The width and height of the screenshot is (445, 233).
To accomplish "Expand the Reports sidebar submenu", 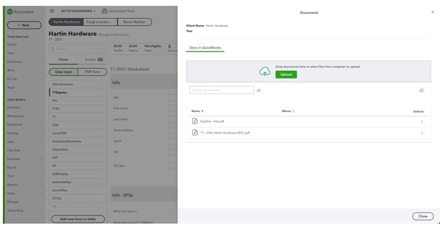I will coord(42,184).
